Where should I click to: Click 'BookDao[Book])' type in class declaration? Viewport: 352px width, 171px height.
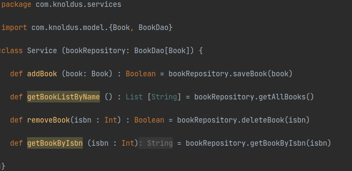[x=164, y=51]
